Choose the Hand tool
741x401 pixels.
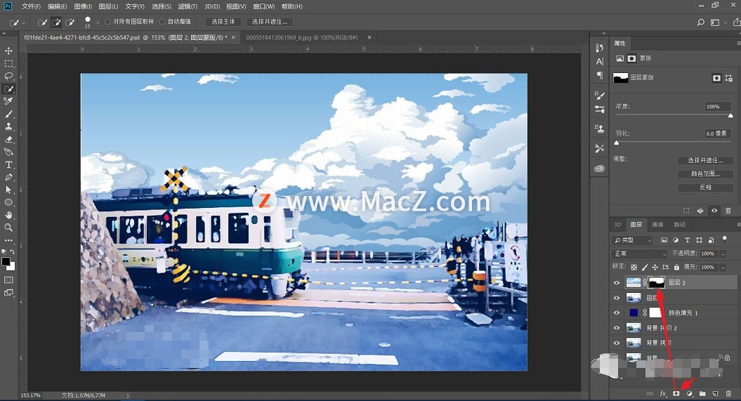coord(8,215)
